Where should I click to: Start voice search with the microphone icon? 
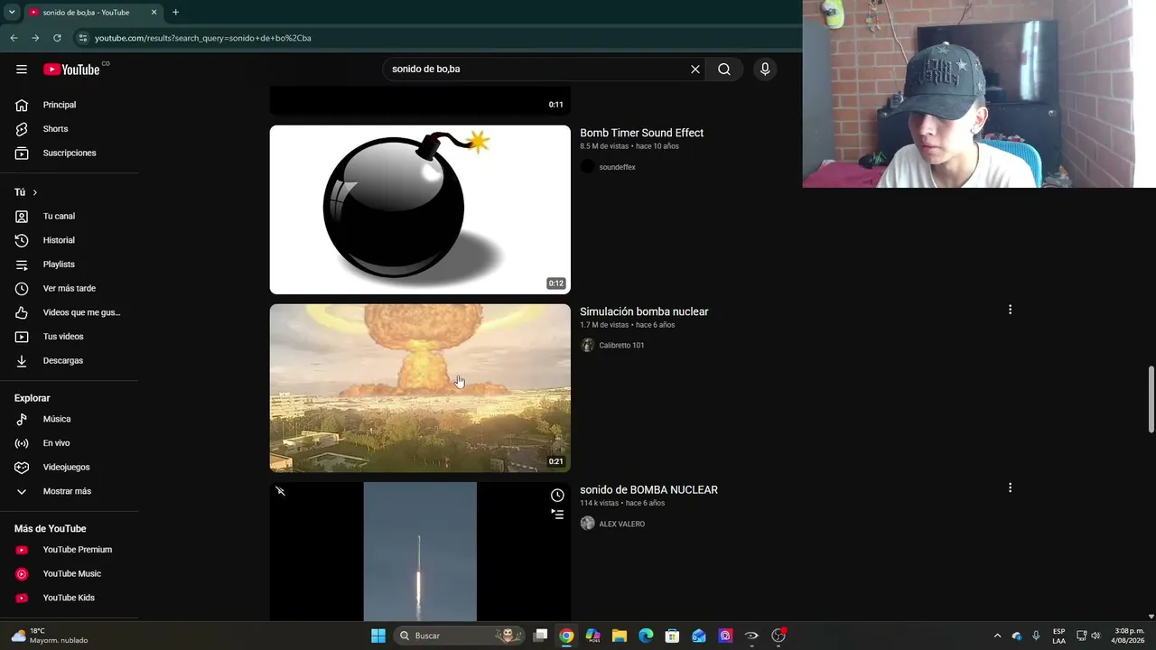coord(765,70)
